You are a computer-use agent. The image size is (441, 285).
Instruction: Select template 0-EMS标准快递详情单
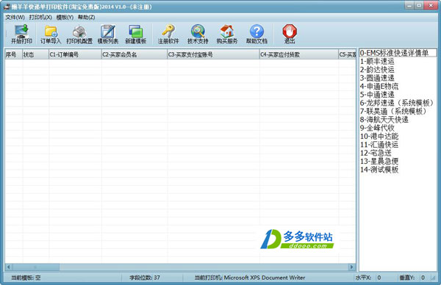398,53
